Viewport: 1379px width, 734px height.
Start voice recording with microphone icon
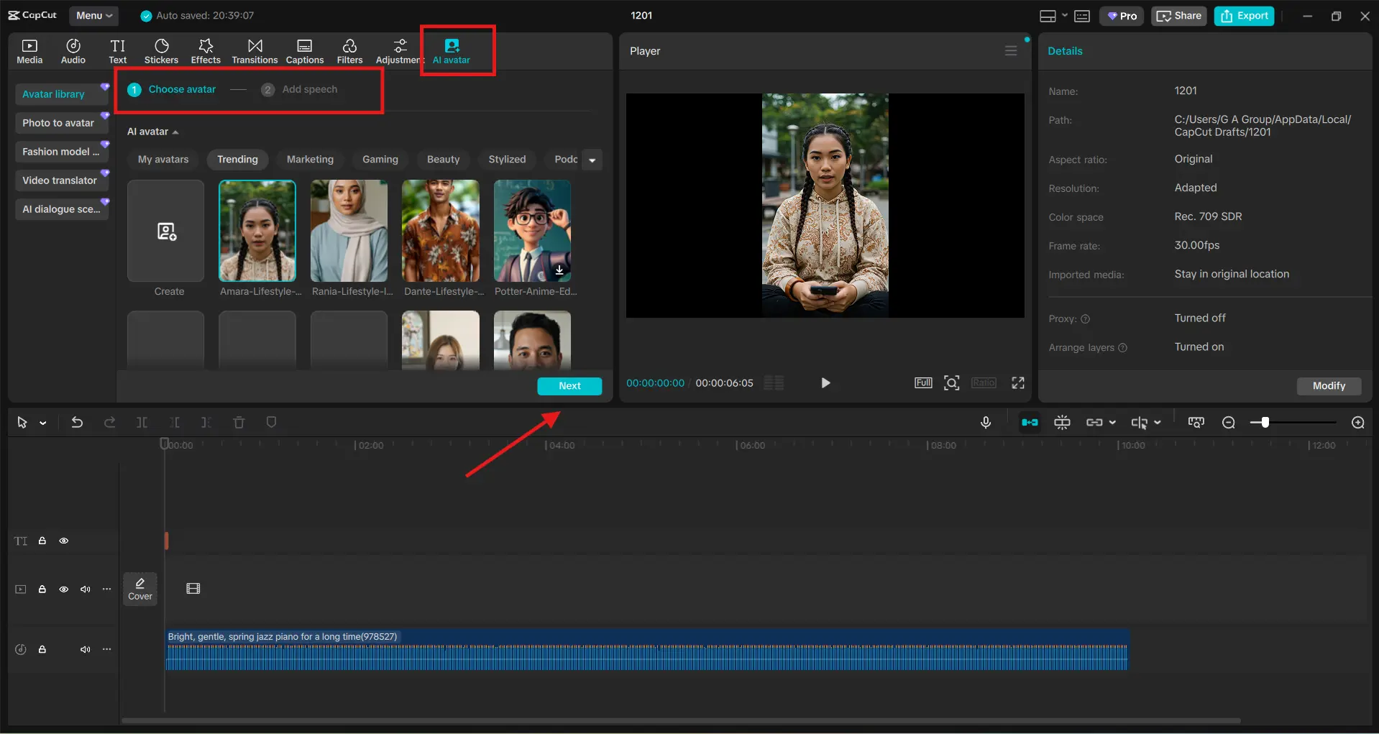pyautogui.click(x=986, y=423)
